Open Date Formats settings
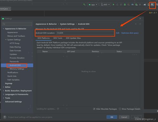158x122 pixels. (15, 51)
